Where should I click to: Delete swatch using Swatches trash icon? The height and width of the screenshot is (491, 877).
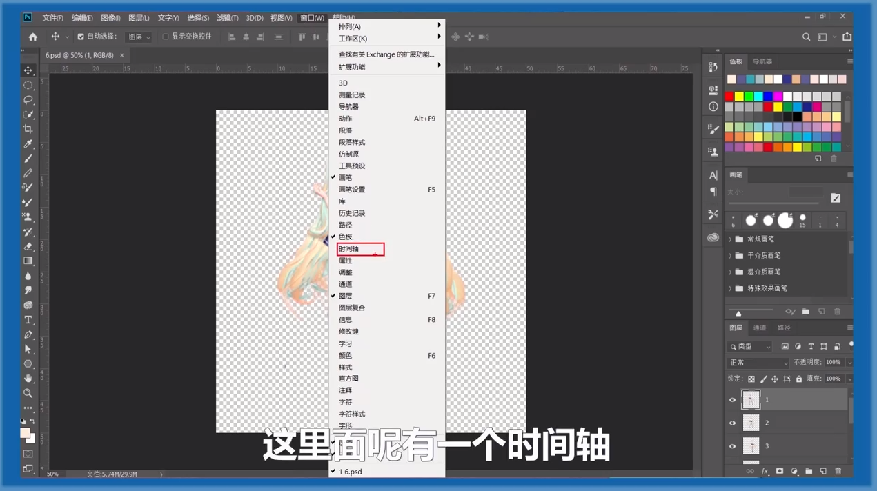[x=834, y=159]
